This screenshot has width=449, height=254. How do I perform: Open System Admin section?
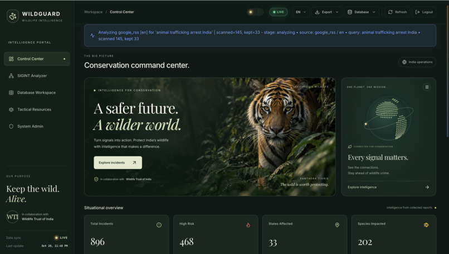click(x=37, y=126)
